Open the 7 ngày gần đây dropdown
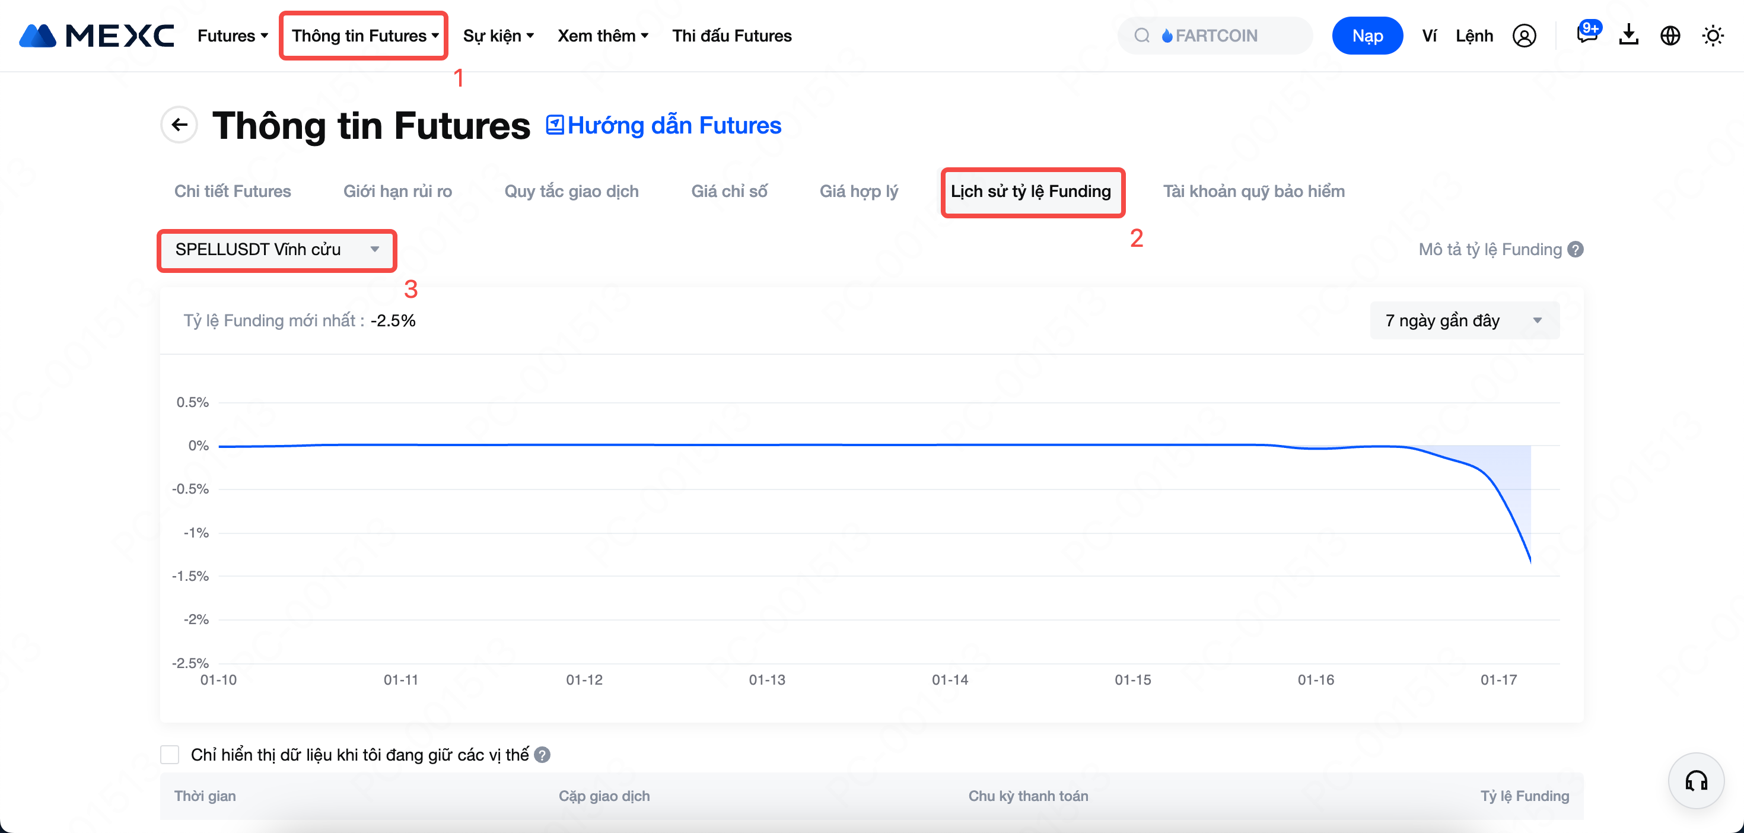 (x=1464, y=320)
